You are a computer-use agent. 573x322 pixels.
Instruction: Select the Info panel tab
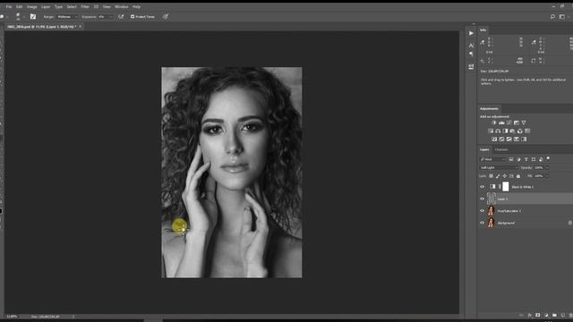pyautogui.click(x=483, y=30)
